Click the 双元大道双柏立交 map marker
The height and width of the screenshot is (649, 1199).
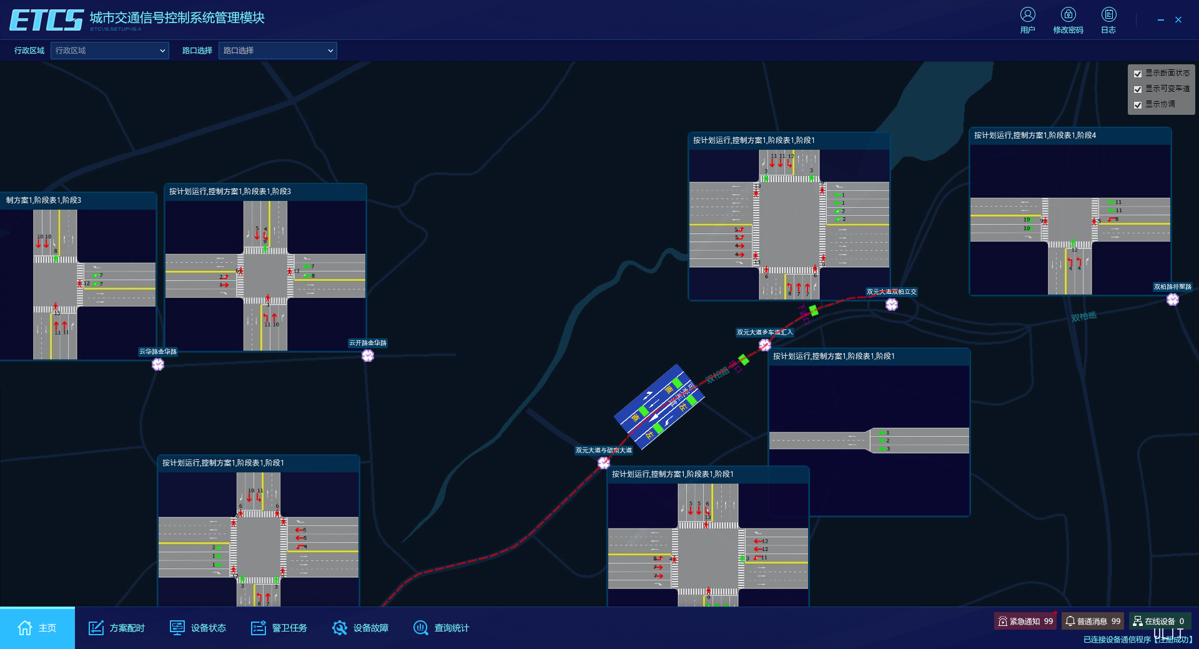tap(892, 305)
